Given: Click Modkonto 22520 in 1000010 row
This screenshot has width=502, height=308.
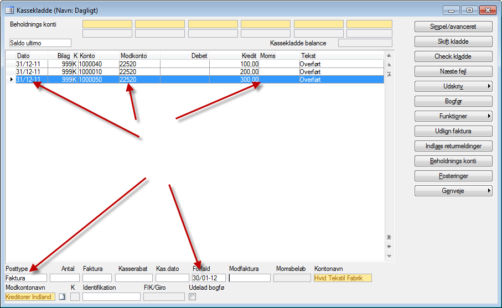Looking at the screenshot, I should pyautogui.click(x=128, y=72).
